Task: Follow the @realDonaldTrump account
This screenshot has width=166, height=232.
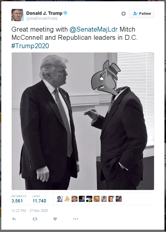Action: point(142,14)
